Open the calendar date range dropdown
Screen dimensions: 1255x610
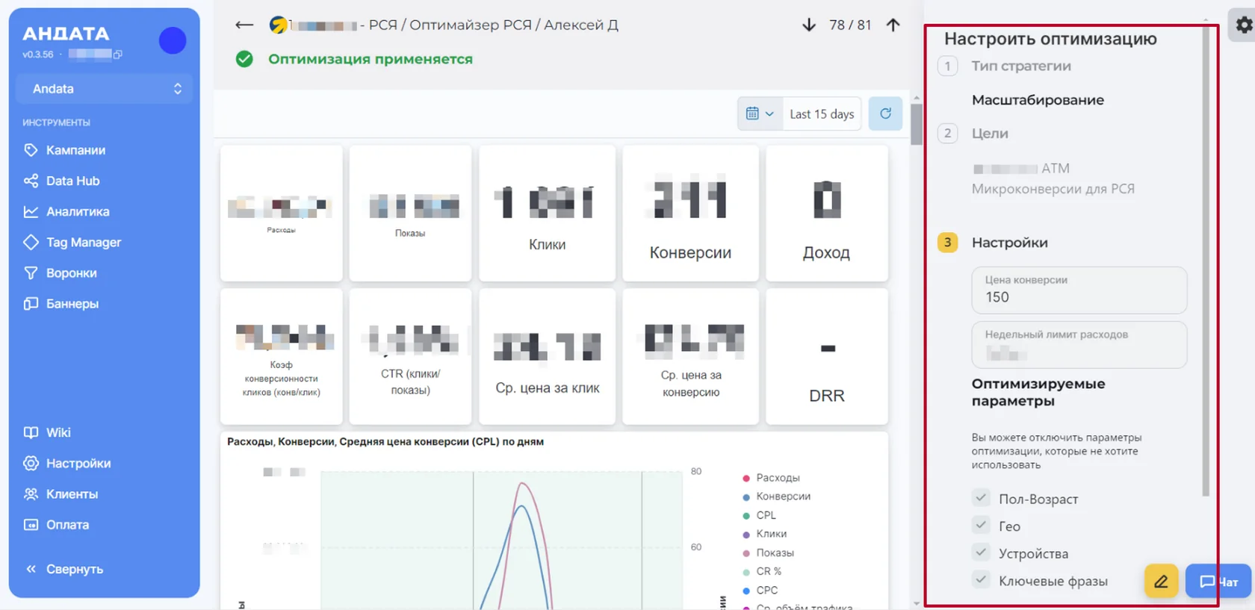(x=760, y=113)
